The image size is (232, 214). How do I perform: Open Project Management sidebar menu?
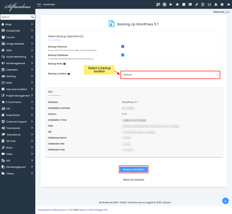click(x=18, y=96)
